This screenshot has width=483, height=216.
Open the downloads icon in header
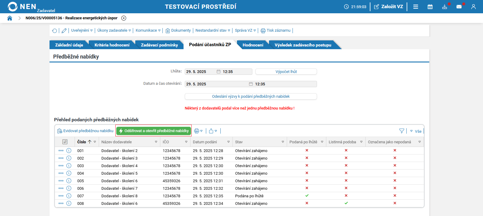[x=445, y=7]
